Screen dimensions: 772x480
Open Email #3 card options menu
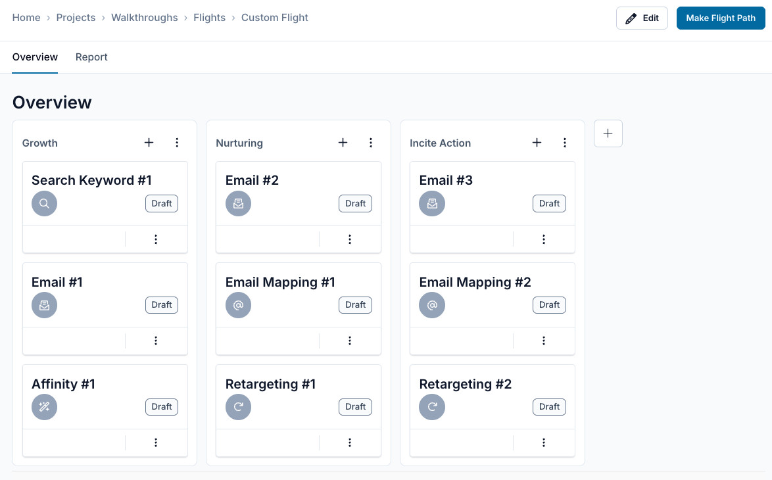544,239
